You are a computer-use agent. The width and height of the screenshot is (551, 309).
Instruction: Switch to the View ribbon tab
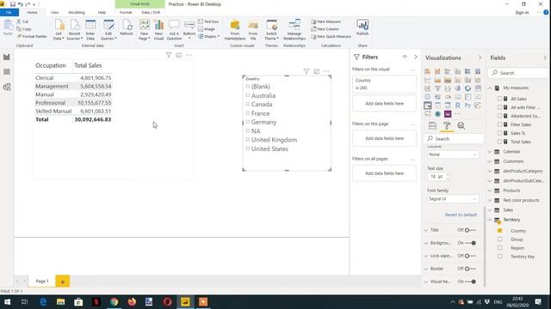click(54, 12)
